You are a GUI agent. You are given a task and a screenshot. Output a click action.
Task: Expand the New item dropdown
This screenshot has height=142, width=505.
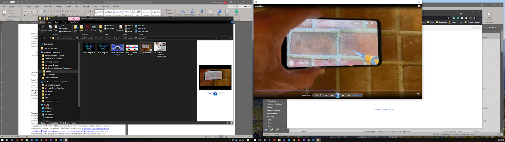(110, 26)
